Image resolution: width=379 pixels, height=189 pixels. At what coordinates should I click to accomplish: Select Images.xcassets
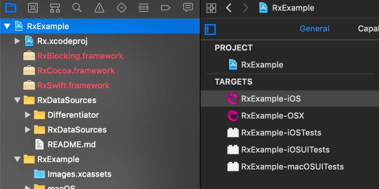pyautogui.click(x=80, y=174)
